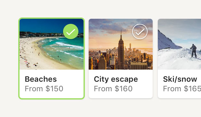Click the "City escape" title text

(x=116, y=79)
